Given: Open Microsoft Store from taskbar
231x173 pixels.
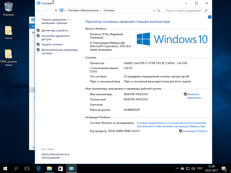Looking at the screenshot, I should [60, 168].
